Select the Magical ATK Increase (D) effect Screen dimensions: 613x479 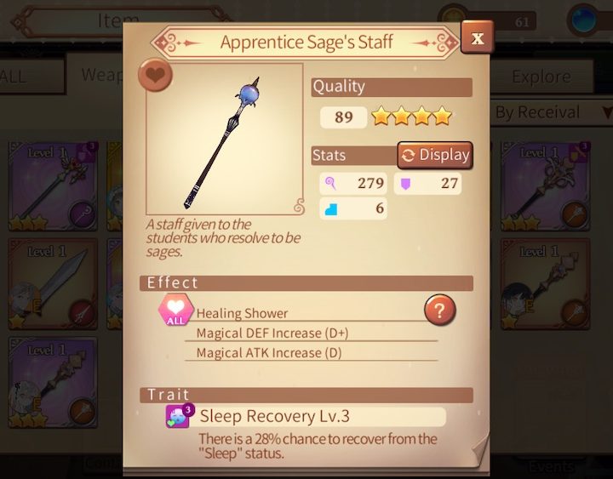point(269,353)
